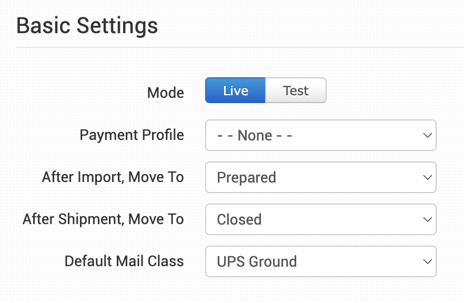This screenshot has height=303, width=464.
Task: Open the Payment Profile dropdown
Action: (x=320, y=135)
